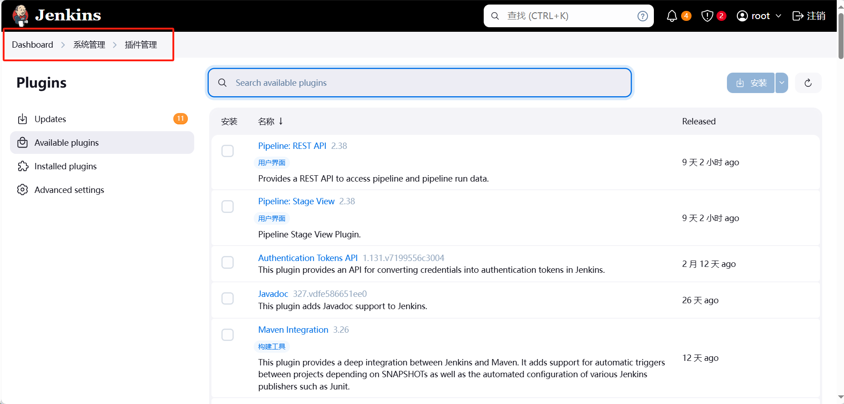The image size is (844, 404).
Task: Click the Available plugins bag icon
Action: tap(22, 143)
